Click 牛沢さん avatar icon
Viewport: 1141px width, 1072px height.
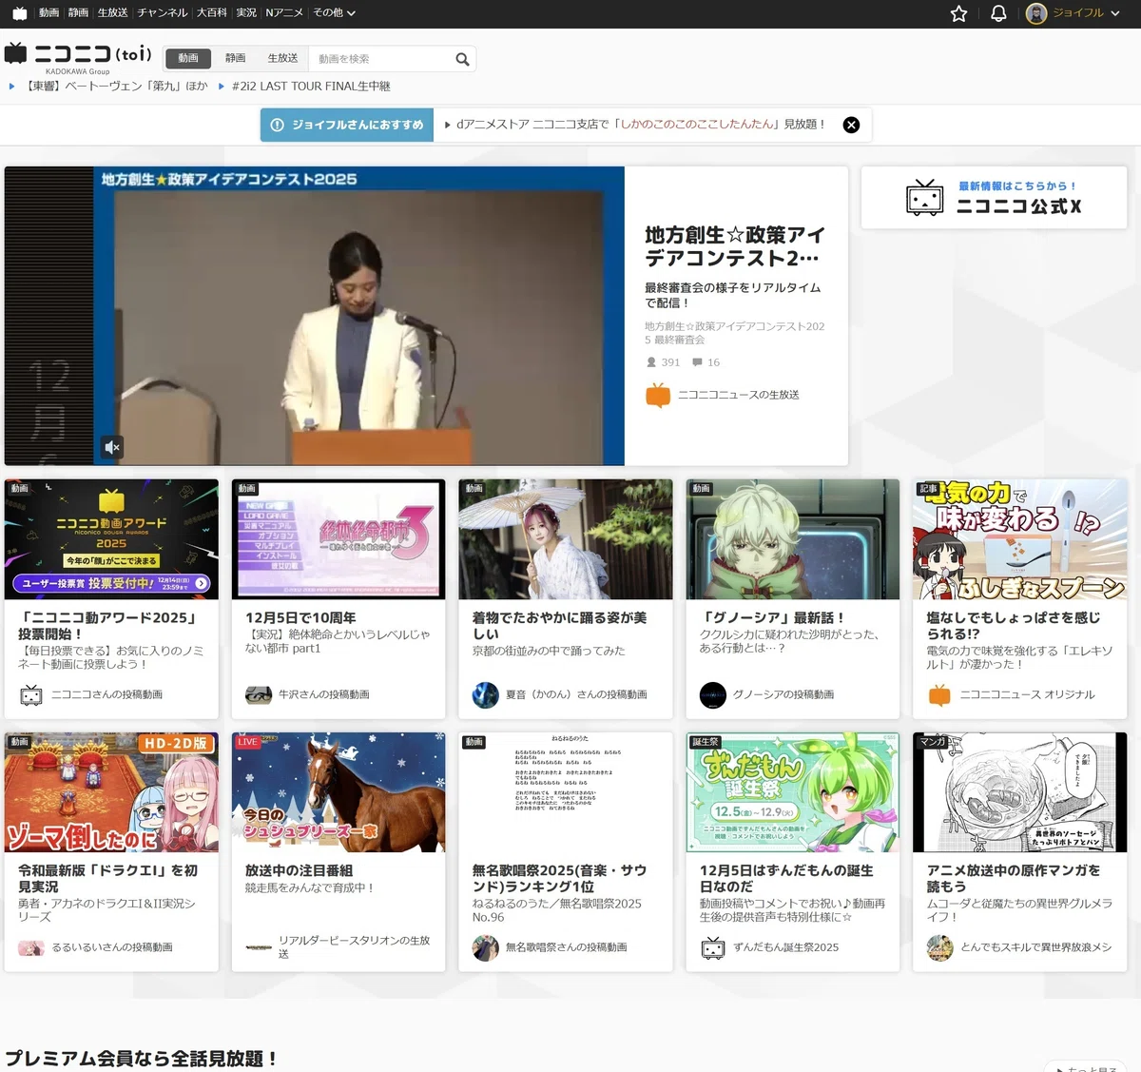259,695
